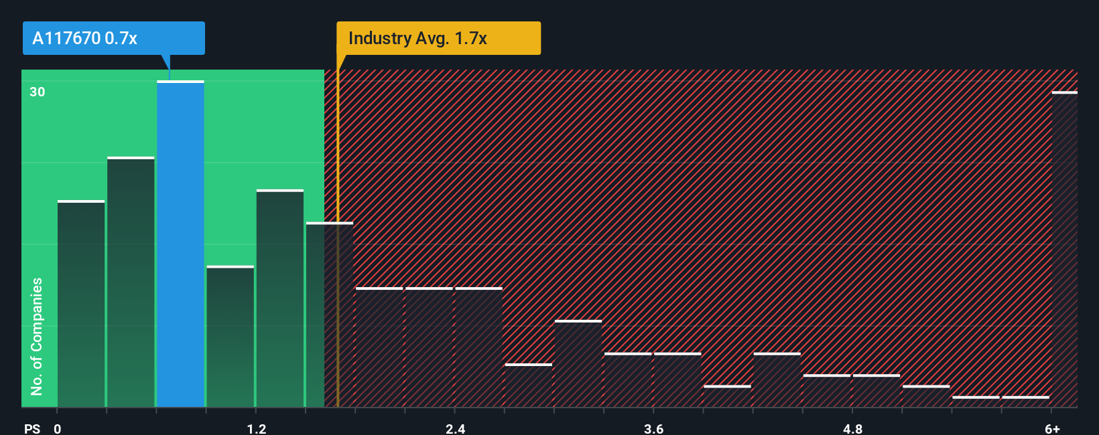Click the 'No. of Companies' axis title

click(37, 337)
